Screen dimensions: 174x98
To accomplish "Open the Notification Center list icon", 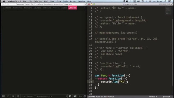I will click(x=170, y=1).
